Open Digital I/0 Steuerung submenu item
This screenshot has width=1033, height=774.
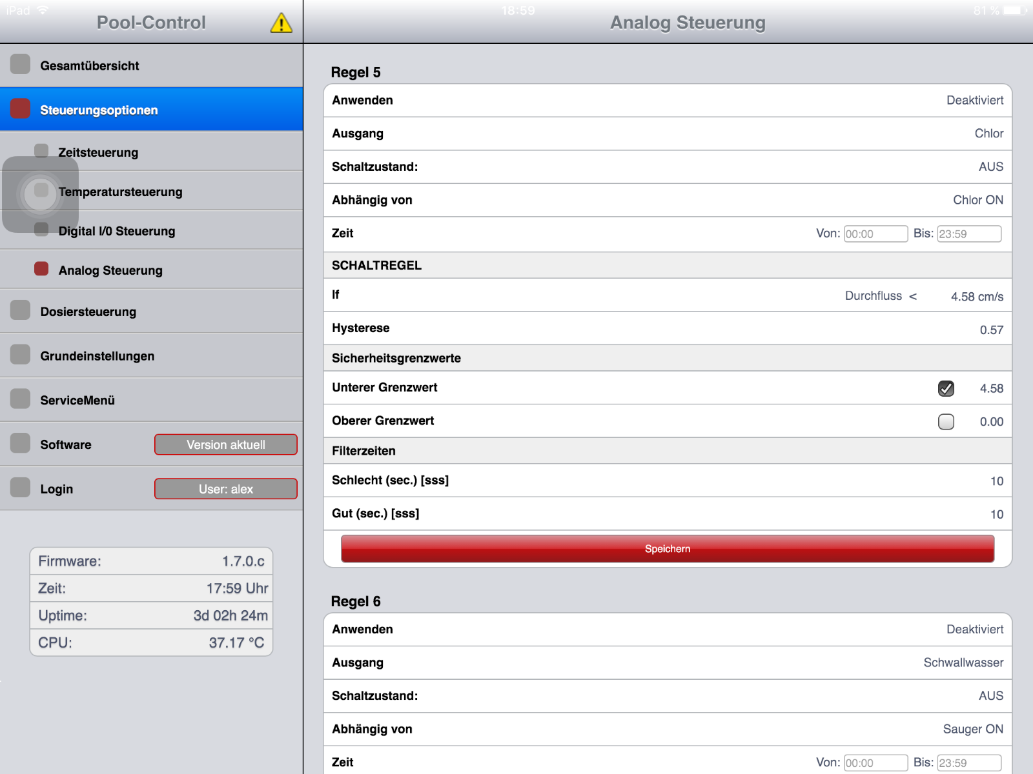pyautogui.click(x=151, y=230)
